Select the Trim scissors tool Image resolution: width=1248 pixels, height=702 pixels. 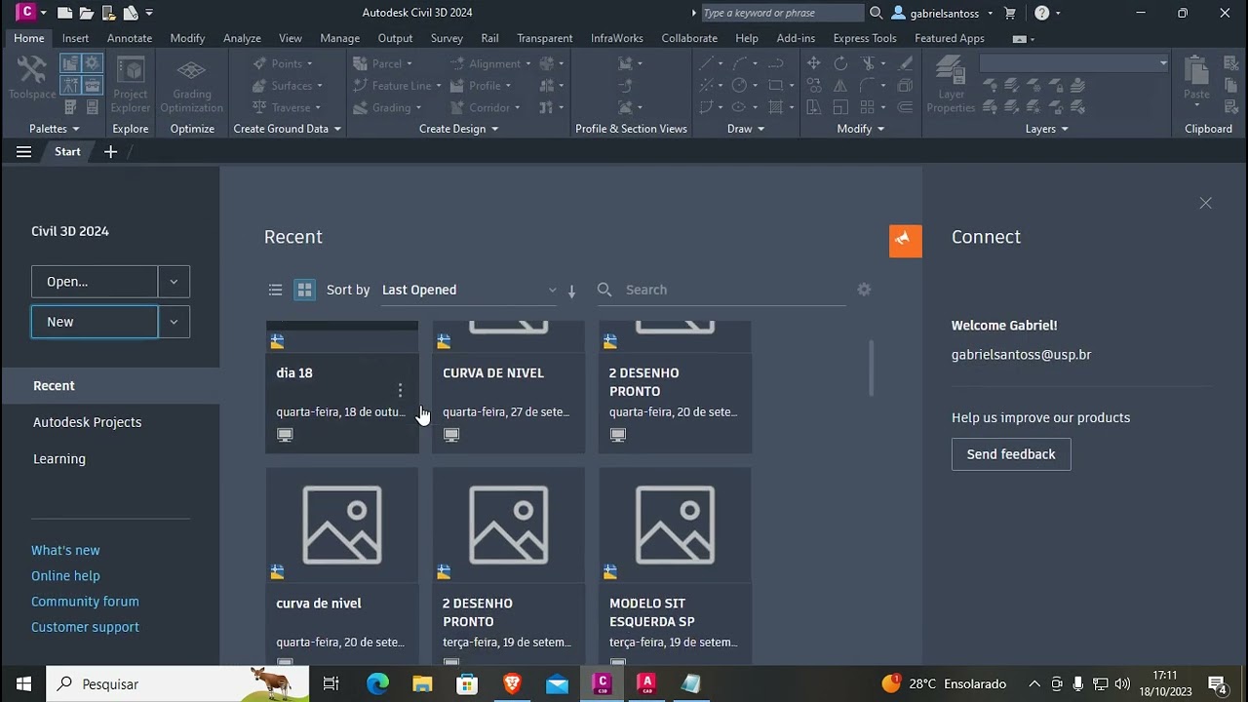point(867,63)
